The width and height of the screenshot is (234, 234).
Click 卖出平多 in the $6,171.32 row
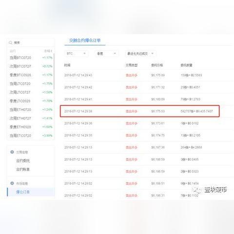(132, 87)
